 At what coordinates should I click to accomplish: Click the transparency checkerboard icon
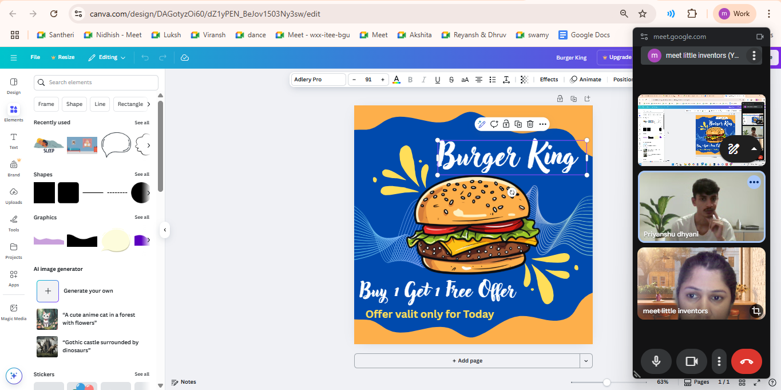(524, 80)
